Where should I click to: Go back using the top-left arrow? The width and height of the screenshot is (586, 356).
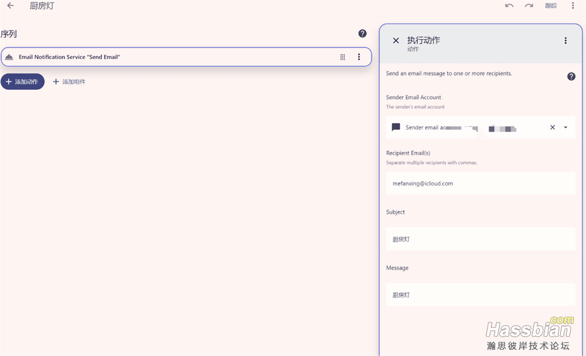[10, 6]
